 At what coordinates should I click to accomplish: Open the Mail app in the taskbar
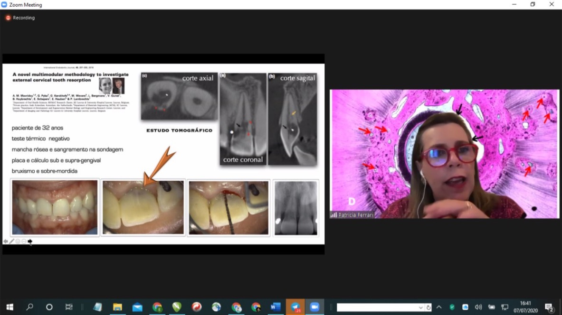click(x=137, y=307)
